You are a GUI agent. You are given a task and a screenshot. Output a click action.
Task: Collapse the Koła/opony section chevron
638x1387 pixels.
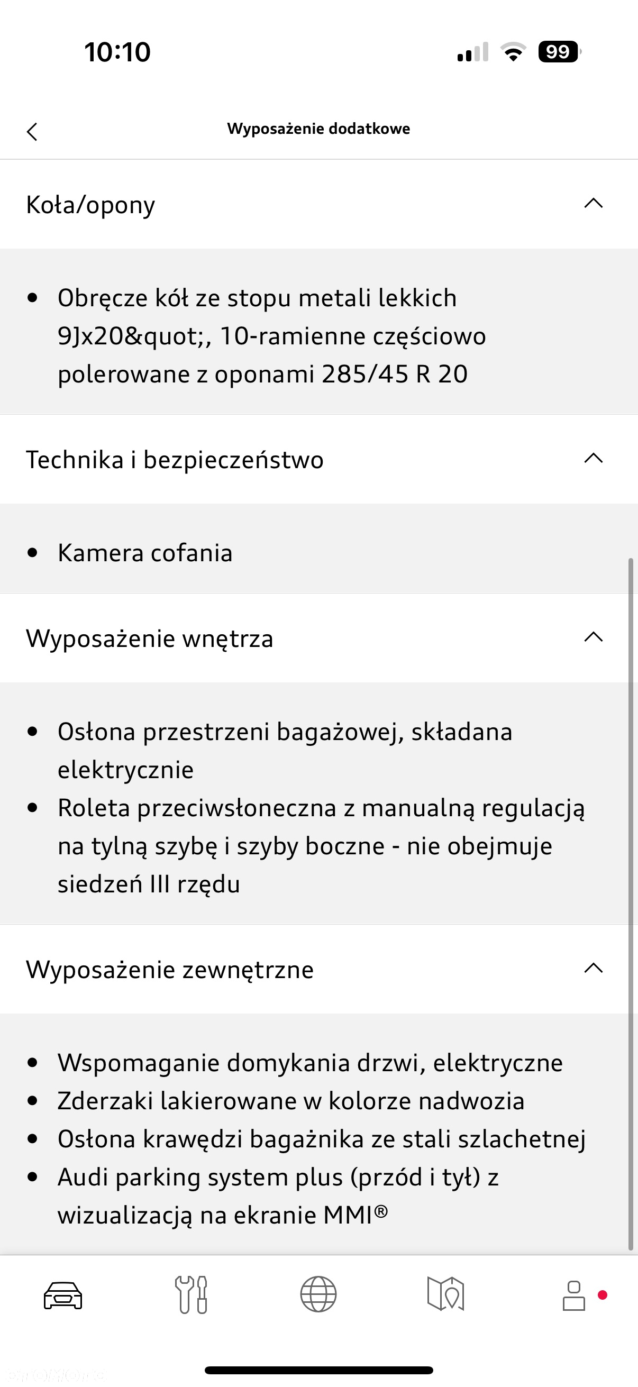coord(594,204)
